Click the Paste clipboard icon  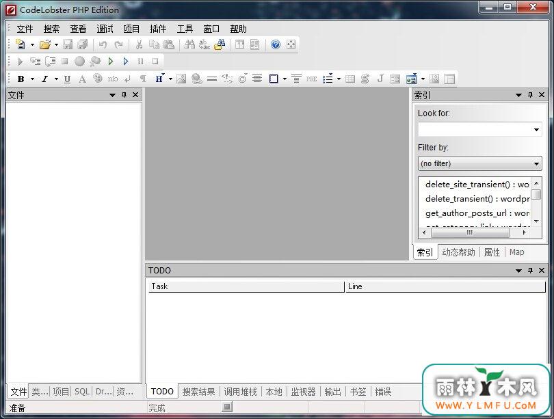169,44
